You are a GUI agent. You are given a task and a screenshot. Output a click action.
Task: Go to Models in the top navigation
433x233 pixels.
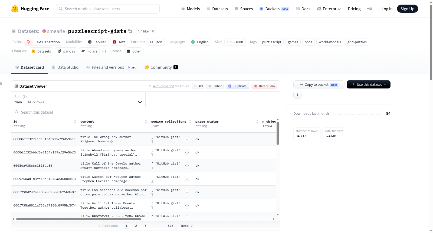(x=191, y=9)
